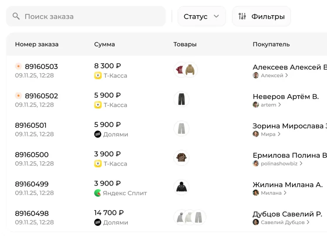Viewport: 327px width, 238px height.
Task: Click the chevron next to Мира
Action: point(279,134)
